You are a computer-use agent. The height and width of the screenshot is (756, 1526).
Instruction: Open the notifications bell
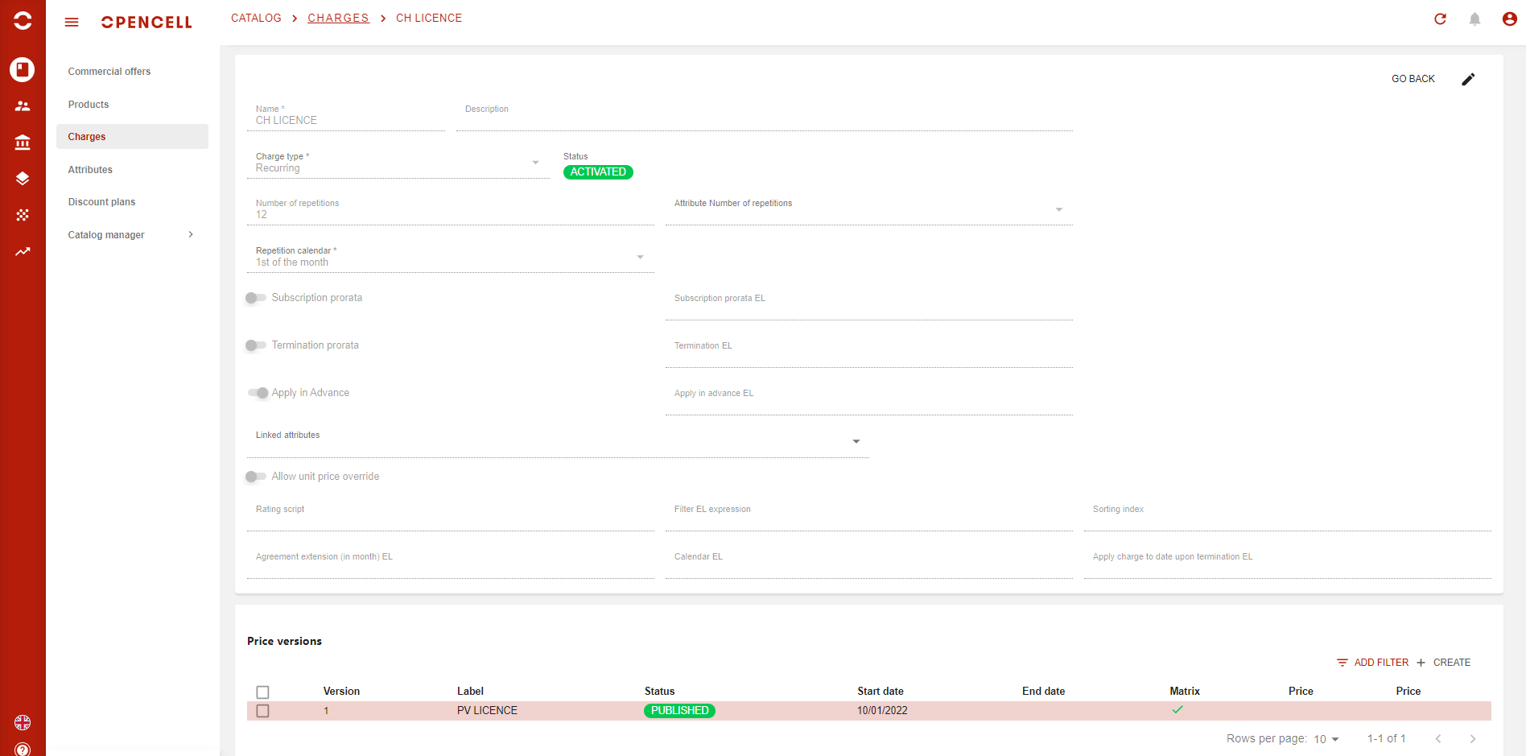(x=1474, y=19)
